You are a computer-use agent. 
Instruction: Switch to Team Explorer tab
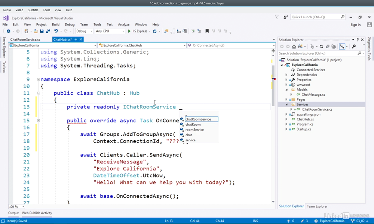point(317,206)
